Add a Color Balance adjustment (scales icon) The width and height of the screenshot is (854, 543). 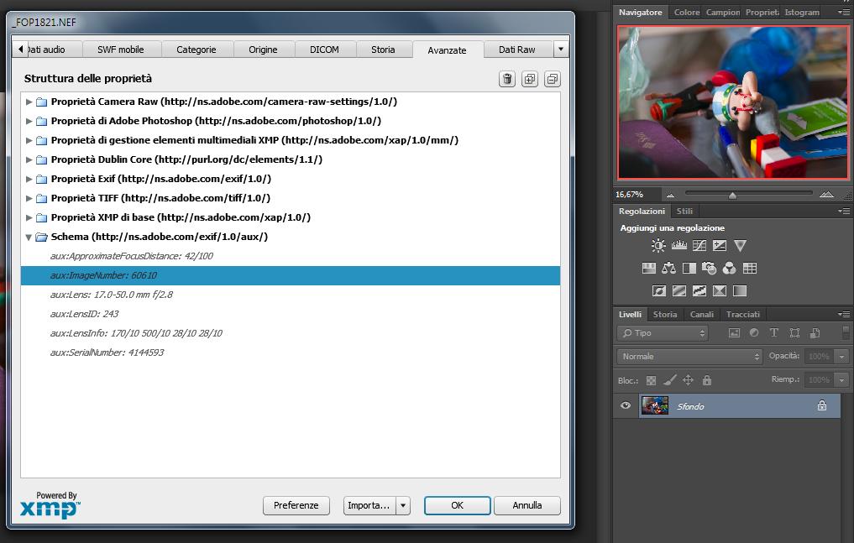tap(668, 269)
